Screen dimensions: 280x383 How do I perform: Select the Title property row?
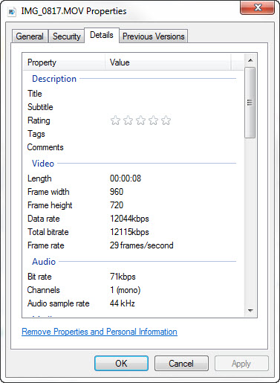tap(132, 94)
